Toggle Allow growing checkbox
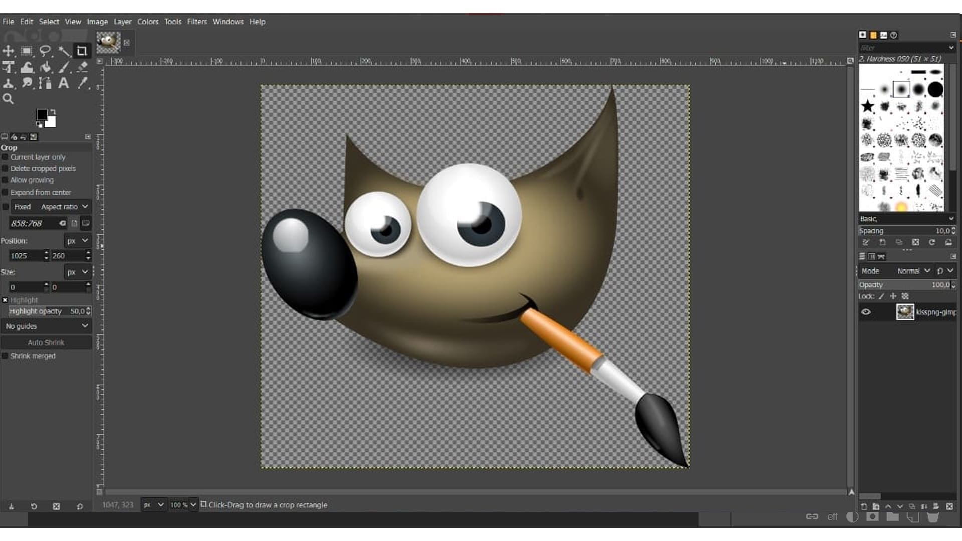962x541 pixels. tap(6, 180)
